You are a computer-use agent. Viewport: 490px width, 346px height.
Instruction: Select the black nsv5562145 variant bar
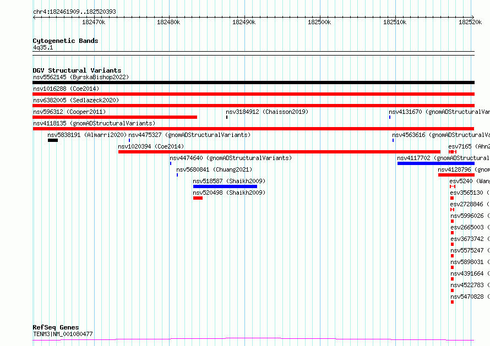(x=253, y=83)
